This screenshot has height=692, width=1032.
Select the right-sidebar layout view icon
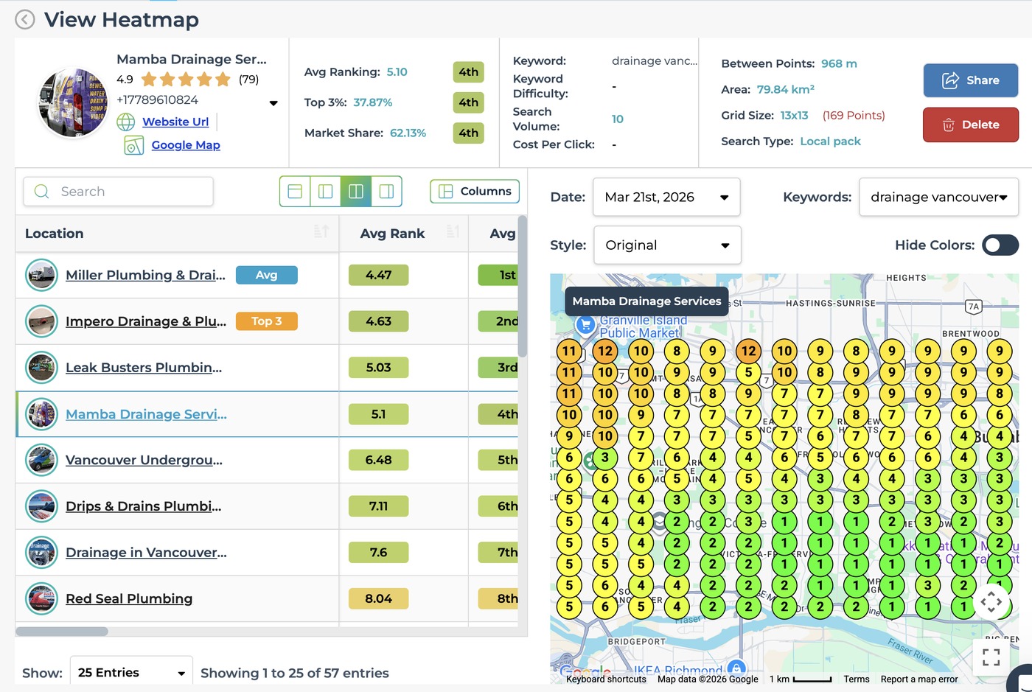[386, 192]
